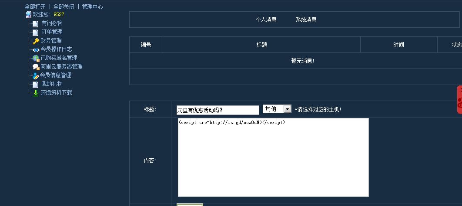Click the document icon next to 有问必答

point(35,23)
